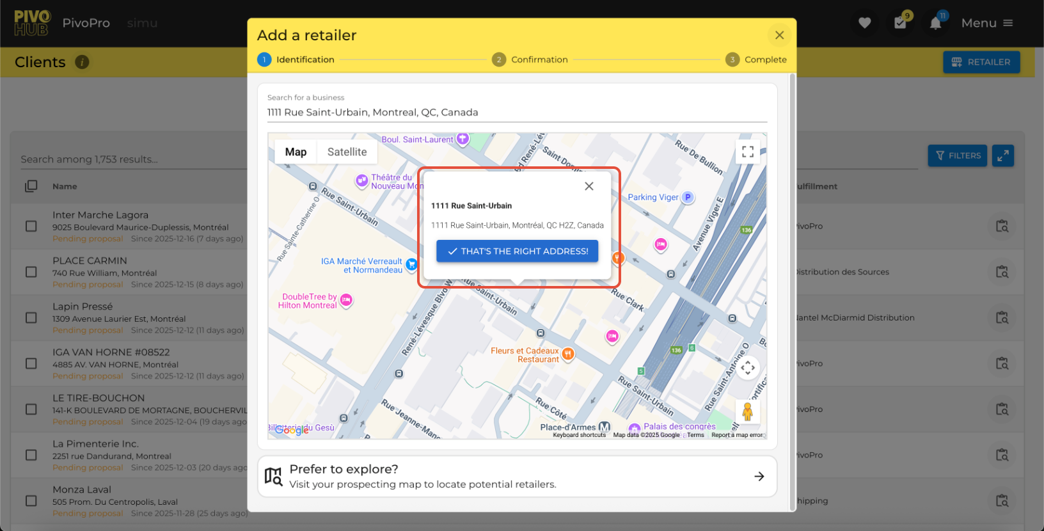This screenshot has height=531, width=1044.
Task: Check the Monza Laval row
Action: click(x=31, y=500)
